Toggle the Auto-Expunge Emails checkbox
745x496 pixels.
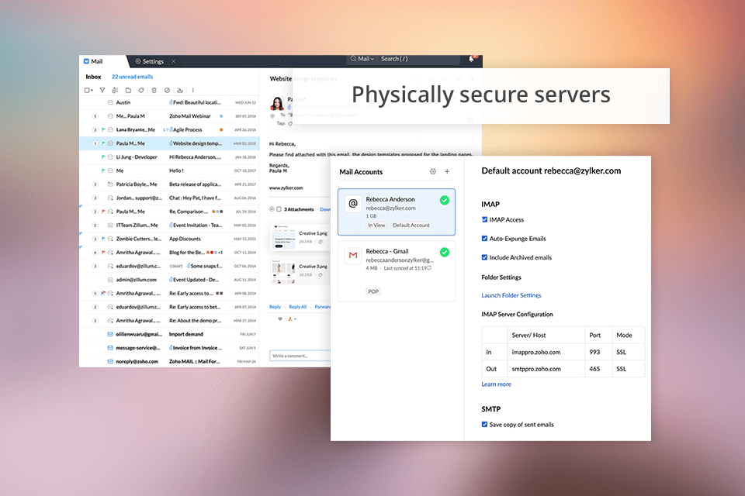(484, 239)
